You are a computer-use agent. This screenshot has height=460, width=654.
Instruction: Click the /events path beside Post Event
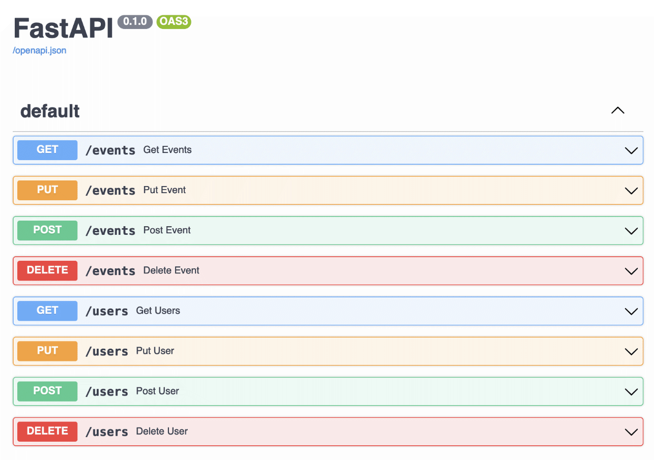tap(110, 230)
